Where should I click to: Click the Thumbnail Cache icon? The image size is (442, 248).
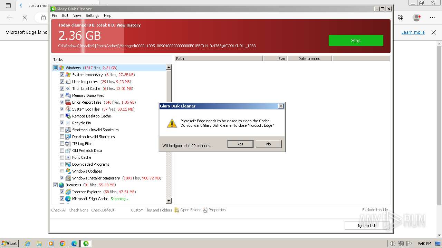pyautogui.click(x=68, y=89)
